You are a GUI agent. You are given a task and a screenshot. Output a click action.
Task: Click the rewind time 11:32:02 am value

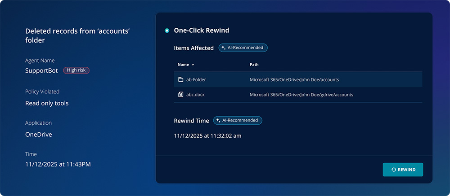tap(207, 135)
